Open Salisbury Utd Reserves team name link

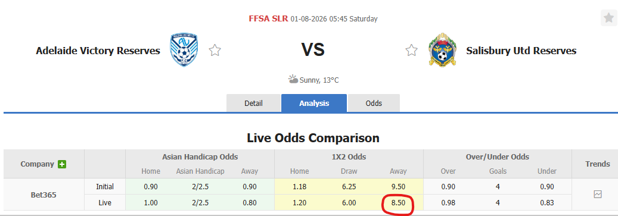click(521, 51)
